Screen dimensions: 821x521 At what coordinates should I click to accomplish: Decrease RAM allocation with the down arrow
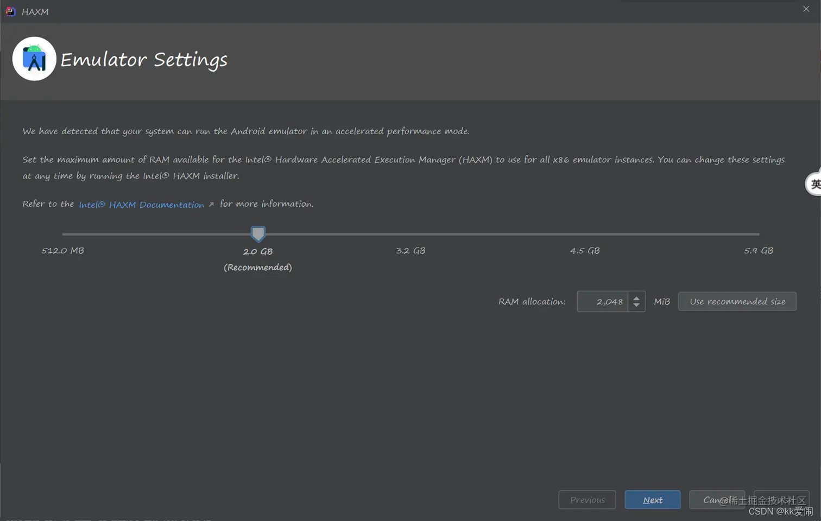tap(636, 306)
